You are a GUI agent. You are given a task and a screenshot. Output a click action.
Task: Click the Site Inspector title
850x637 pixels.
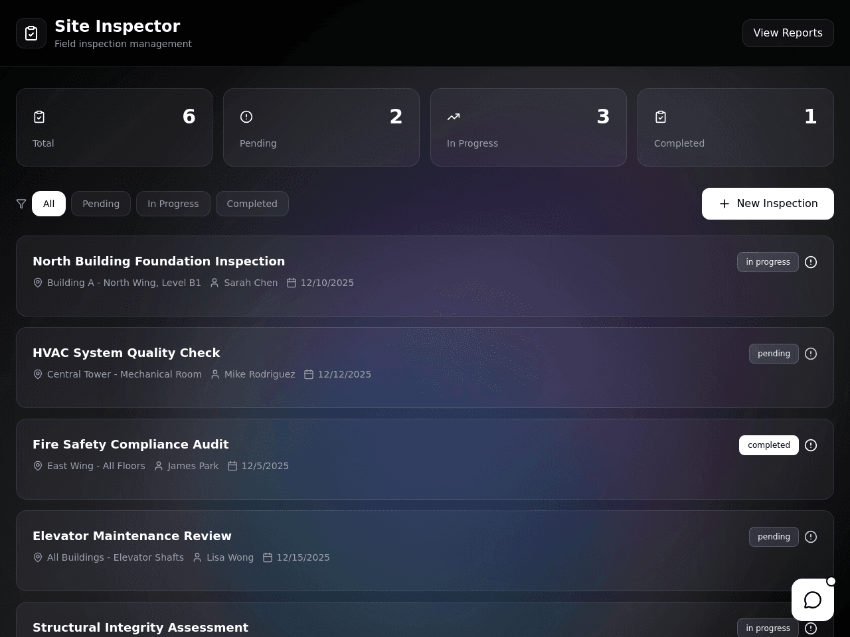(x=118, y=27)
